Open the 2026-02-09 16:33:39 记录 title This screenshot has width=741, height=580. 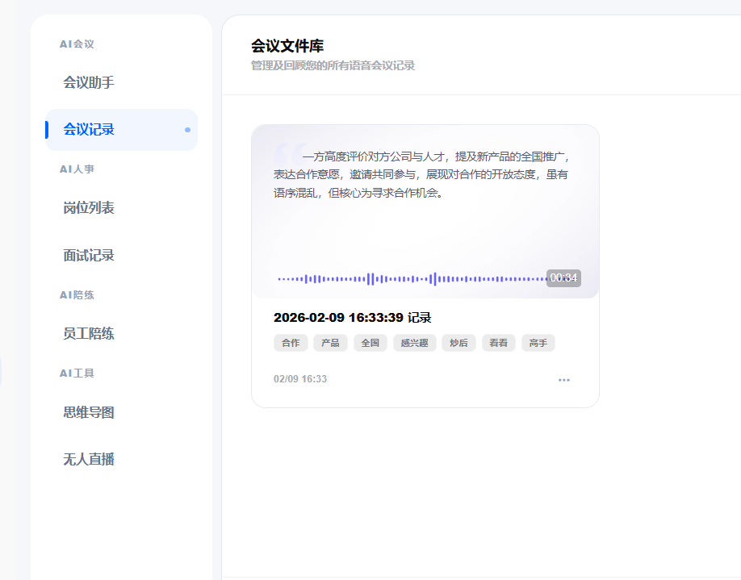[352, 318]
